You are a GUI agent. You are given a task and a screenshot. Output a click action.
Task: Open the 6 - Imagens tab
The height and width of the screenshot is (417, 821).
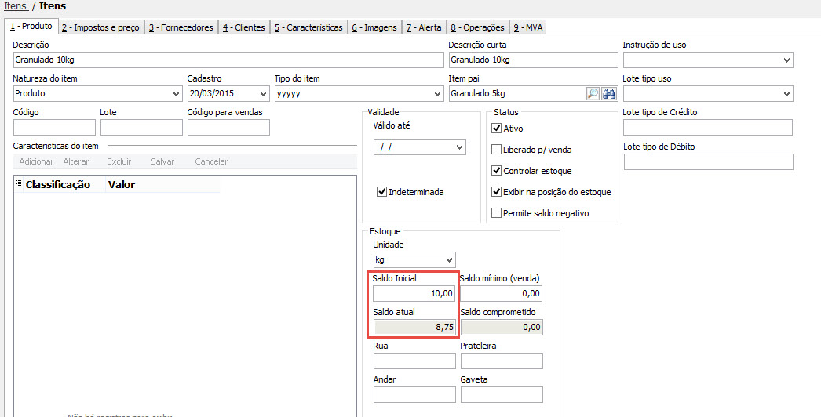(374, 27)
